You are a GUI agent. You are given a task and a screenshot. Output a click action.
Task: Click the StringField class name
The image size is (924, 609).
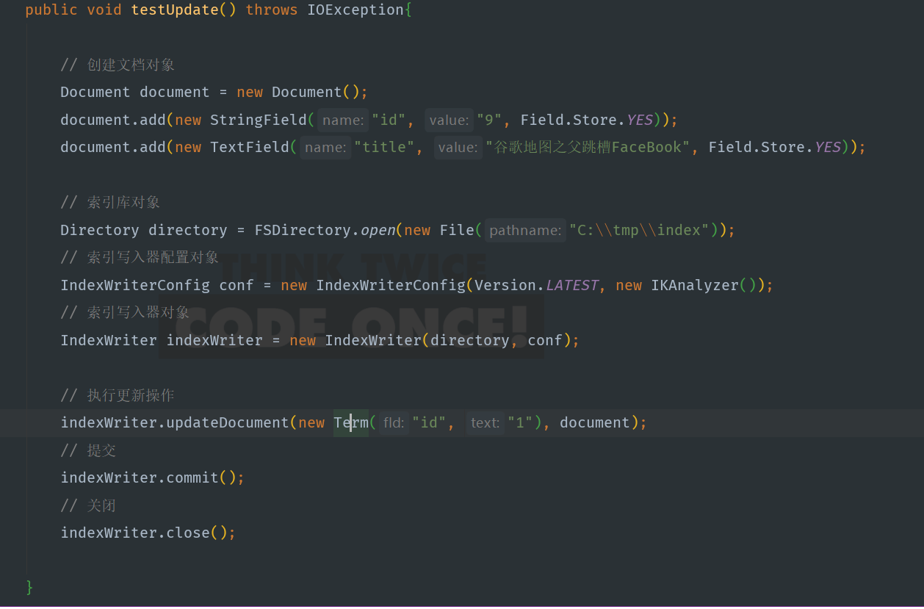(259, 120)
